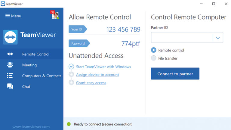Open the Assign device to account link
Viewport: 231px width, 130px height.
point(97,75)
